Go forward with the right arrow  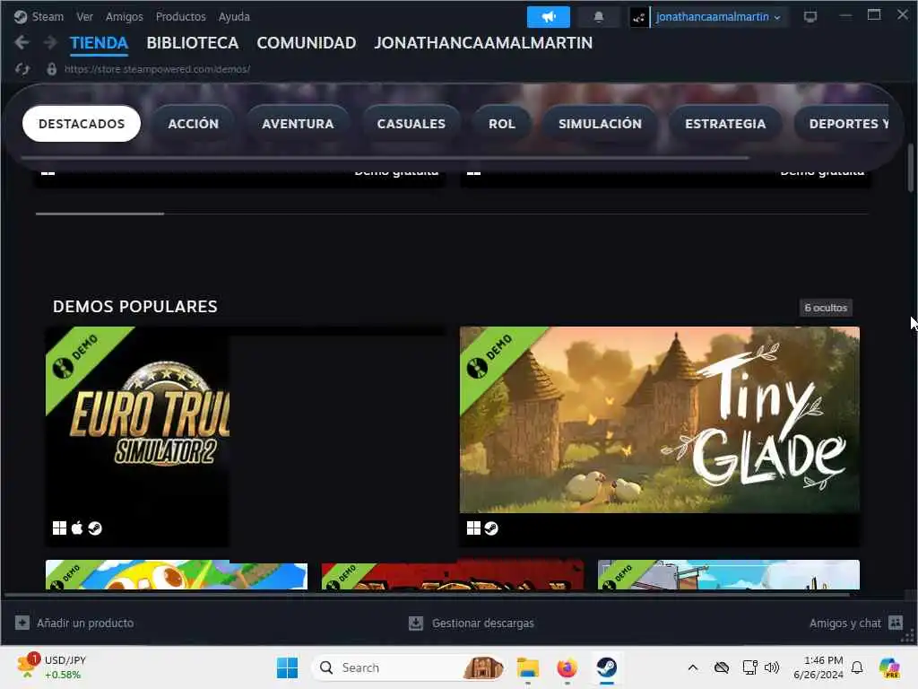[50, 42]
